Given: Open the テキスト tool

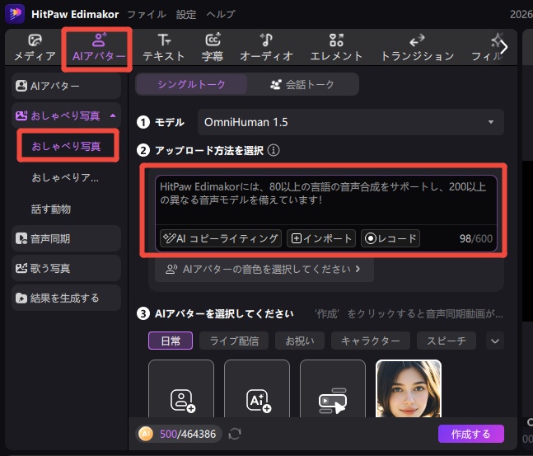Looking at the screenshot, I should [163, 48].
